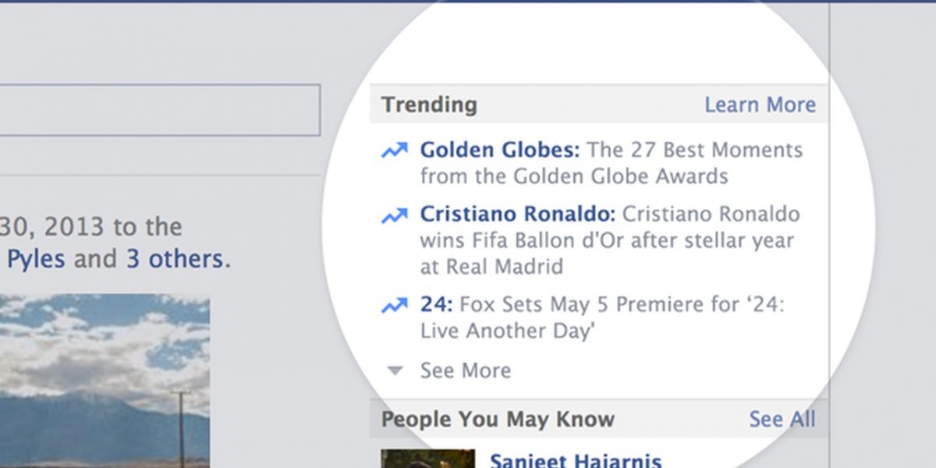The width and height of the screenshot is (936, 468).
Task: Click the Pyles tagged name link
Action: [x=36, y=259]
